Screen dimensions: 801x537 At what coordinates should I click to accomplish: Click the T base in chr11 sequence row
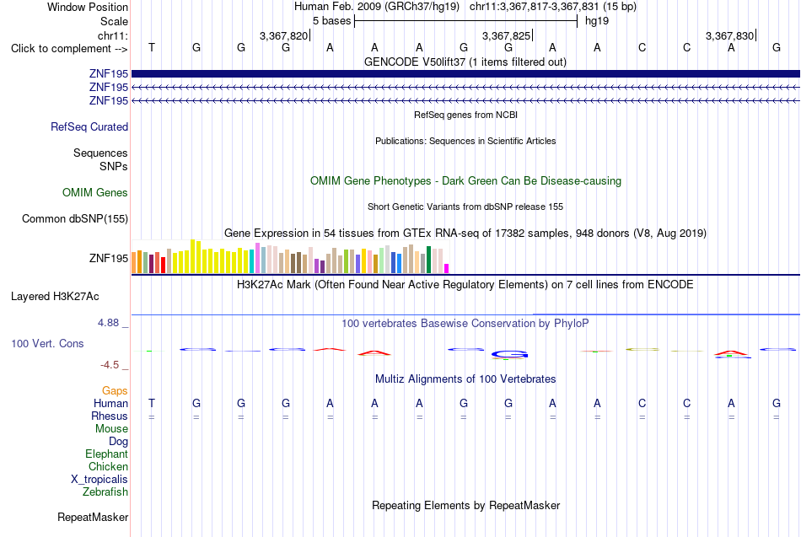(x=151, y=47)
